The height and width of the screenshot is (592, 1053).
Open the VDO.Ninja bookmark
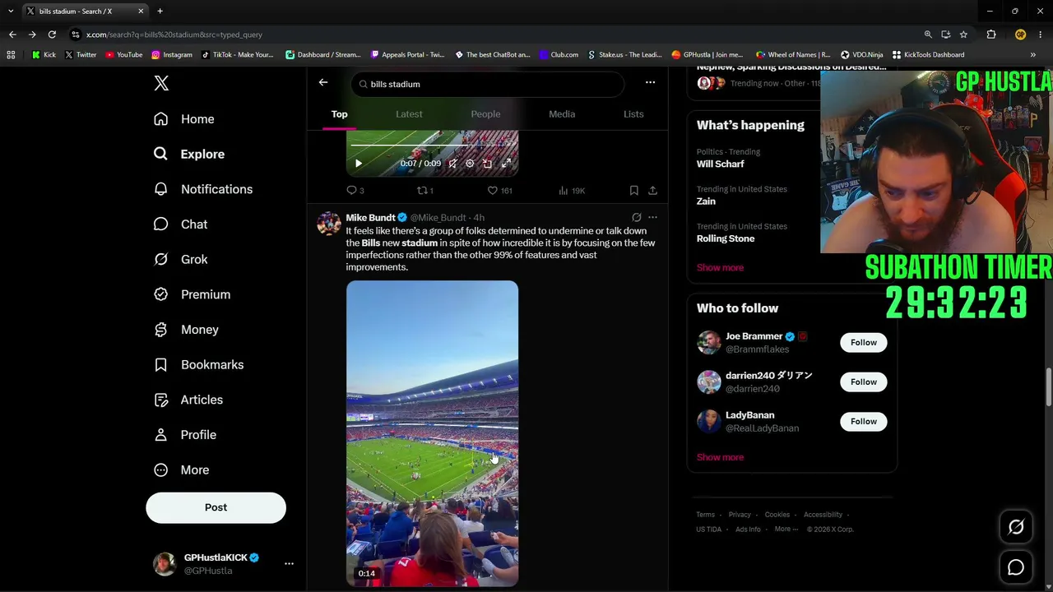pyautogui.click(x=861, y=55)
